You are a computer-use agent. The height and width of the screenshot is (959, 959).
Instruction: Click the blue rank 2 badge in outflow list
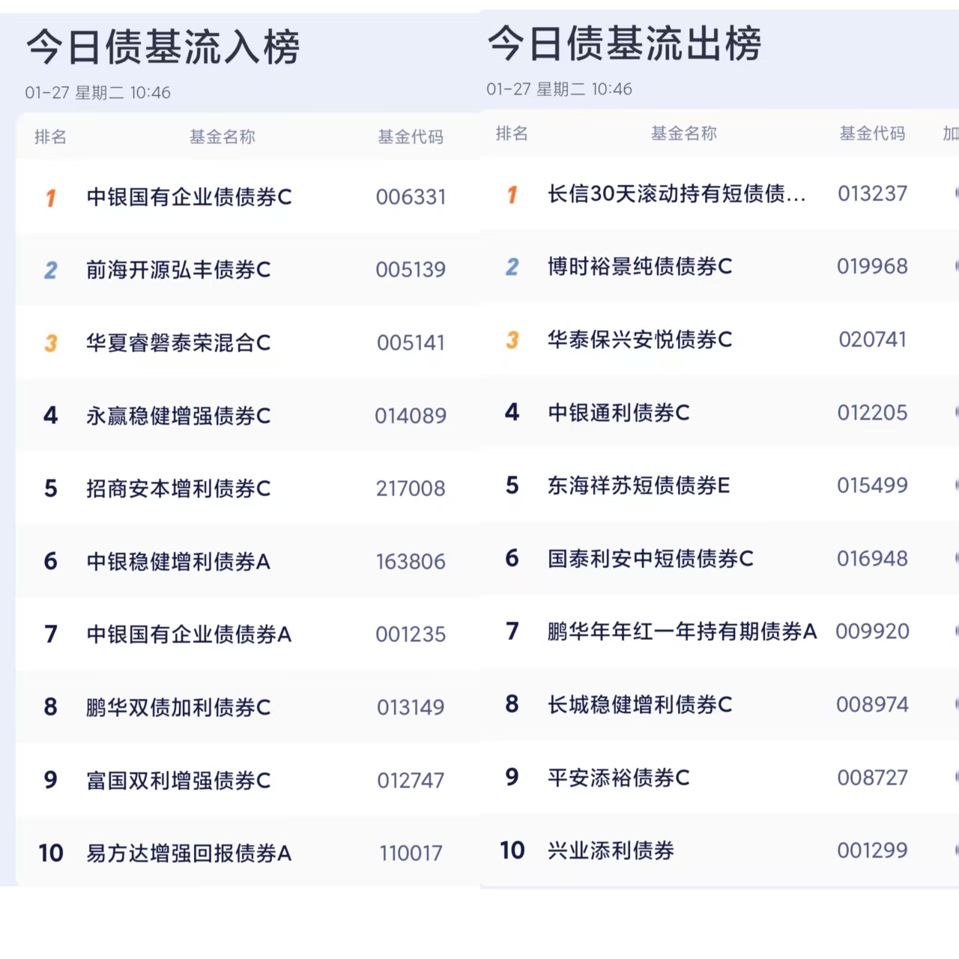click(512, 267)
